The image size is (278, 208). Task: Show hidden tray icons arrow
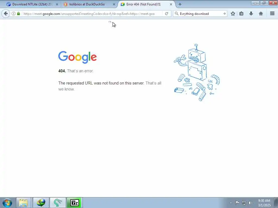[x=231, y=203]
